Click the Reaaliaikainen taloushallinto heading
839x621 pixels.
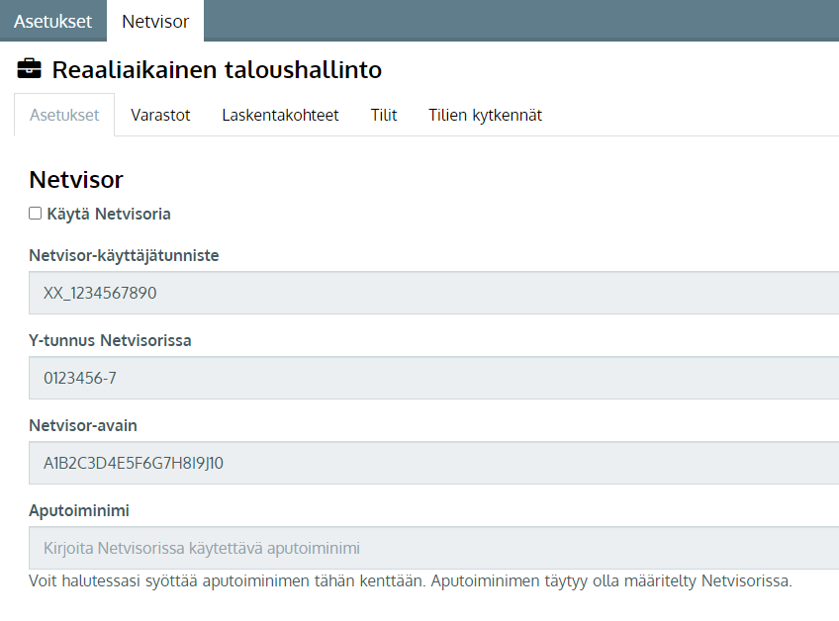(x=217, y=70)
